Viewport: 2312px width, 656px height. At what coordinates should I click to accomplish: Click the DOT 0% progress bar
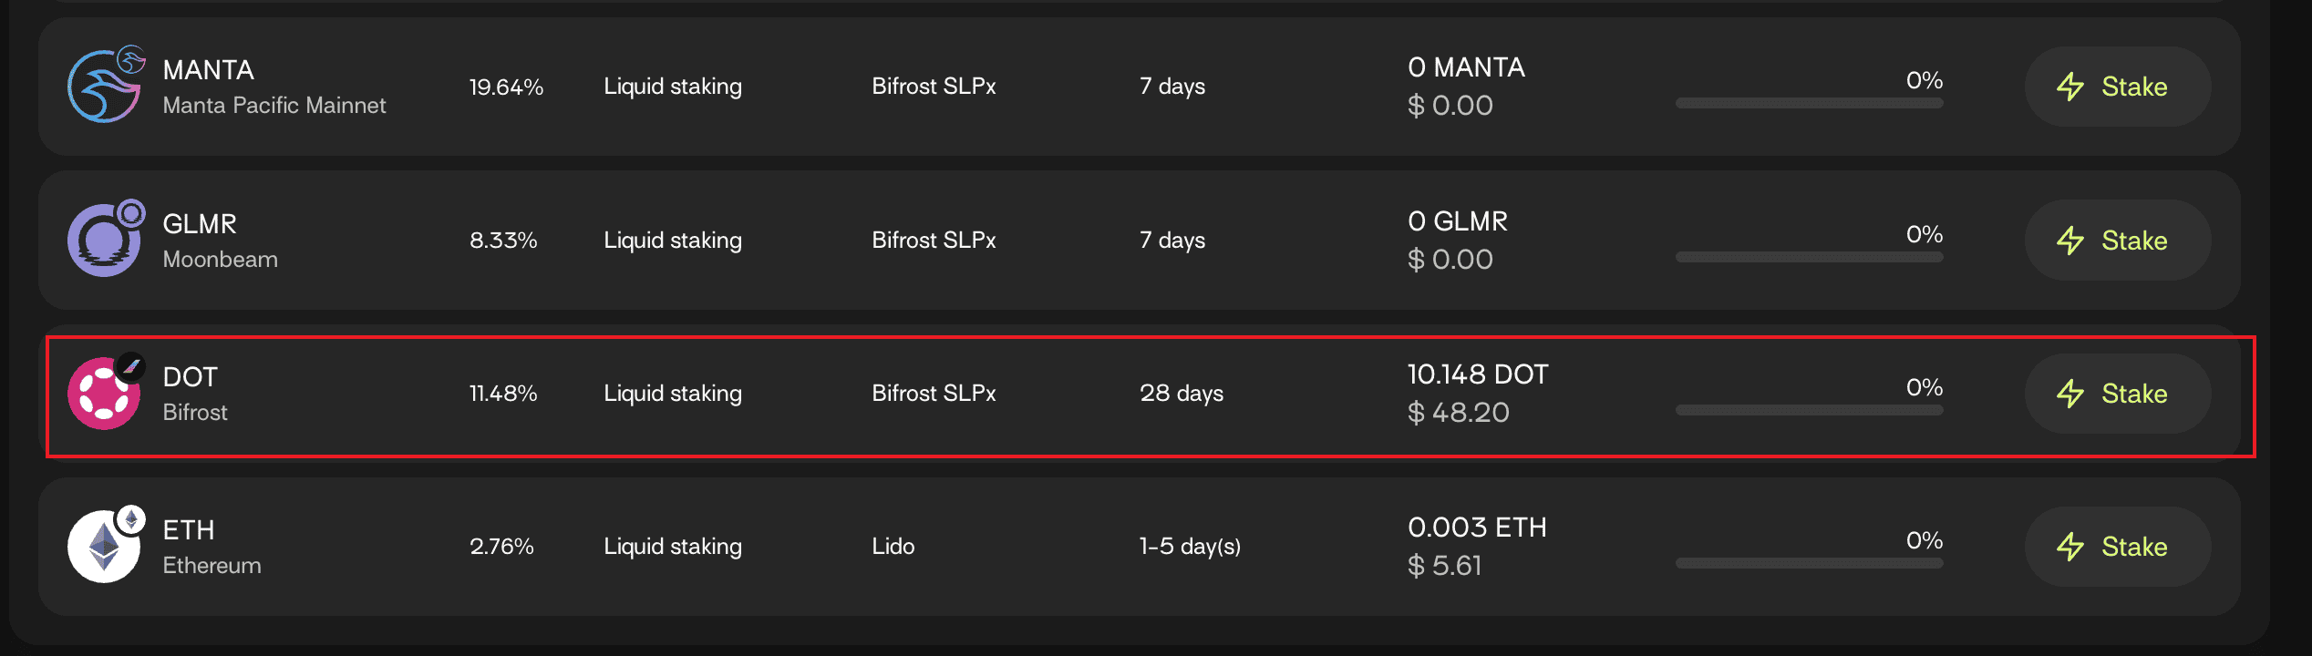coord(1809,411)
